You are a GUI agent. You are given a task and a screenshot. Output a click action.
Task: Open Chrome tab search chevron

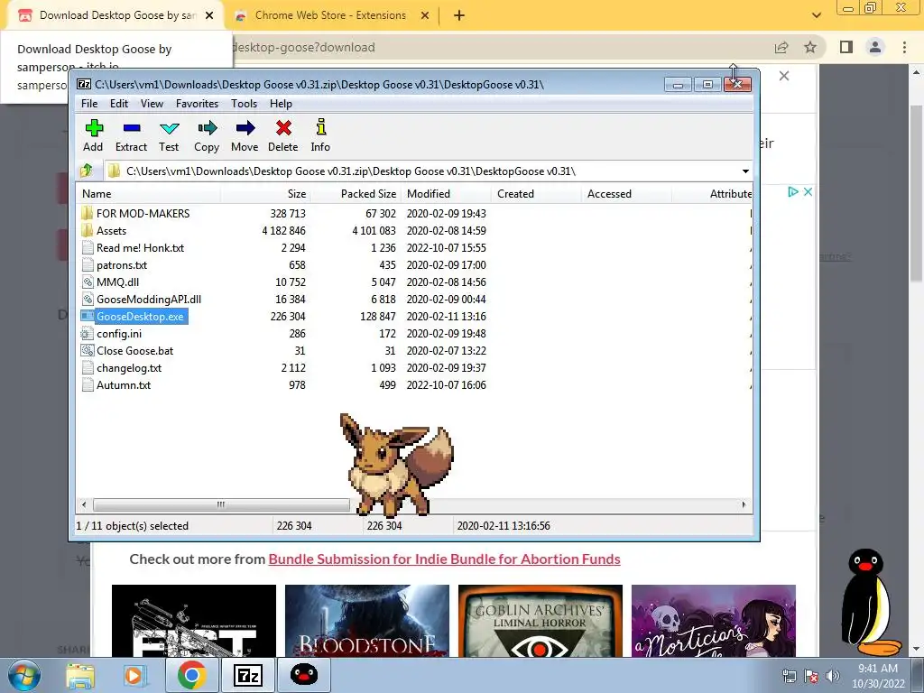click(816, 15)
